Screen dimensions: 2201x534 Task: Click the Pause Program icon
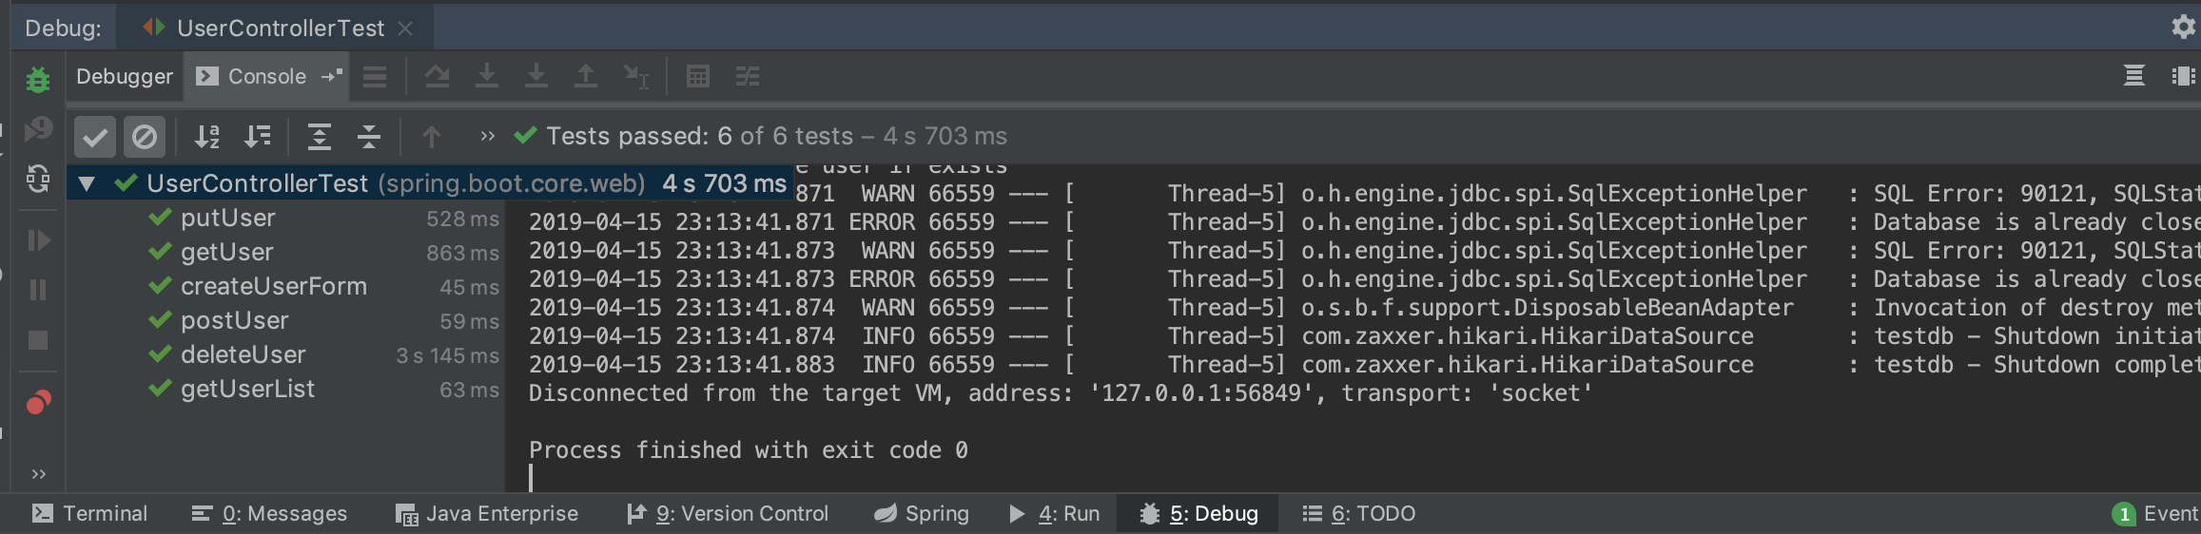[38, 290]
